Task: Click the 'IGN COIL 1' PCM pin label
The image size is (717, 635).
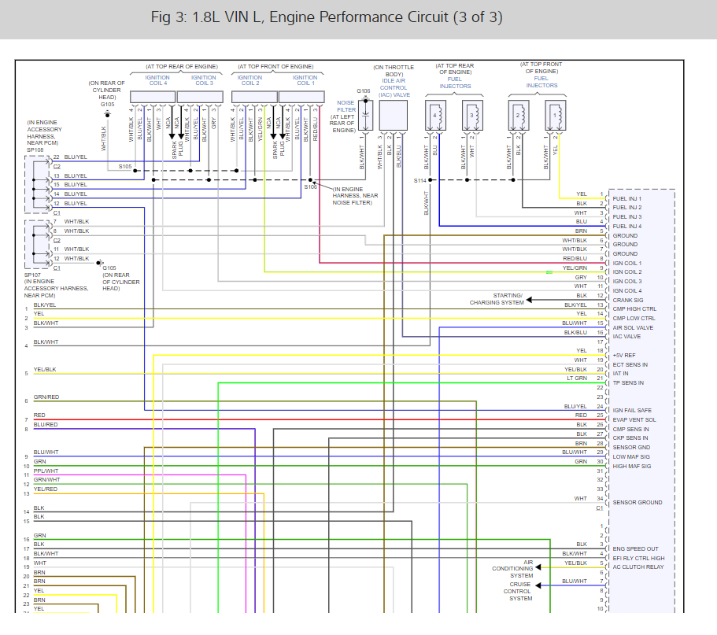Action: coord(626,263)
